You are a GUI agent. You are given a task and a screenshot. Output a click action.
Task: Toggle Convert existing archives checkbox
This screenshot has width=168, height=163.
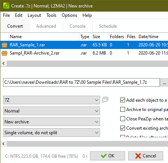(x=122, y=128)
